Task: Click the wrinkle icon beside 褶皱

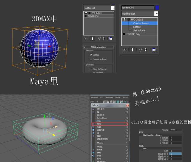Action: click(x=93, y=136)
